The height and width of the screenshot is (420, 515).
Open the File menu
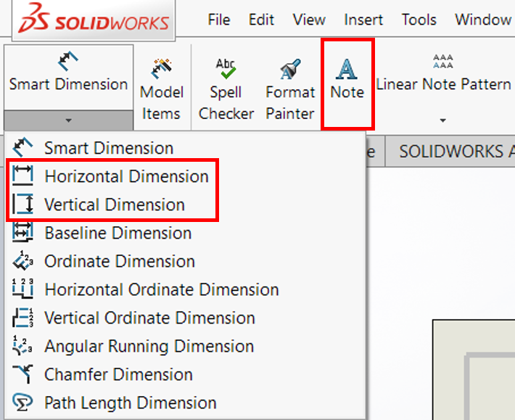(219, 20)
